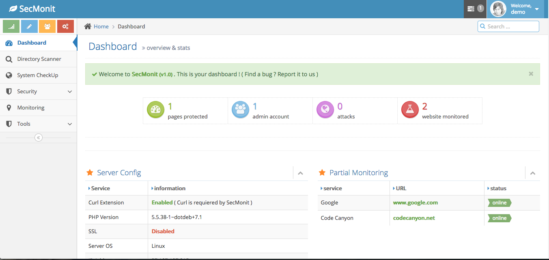The height and width of the screenshot is (260, 549).
Task: Expand the Tools submenu arrow
Action: [70, 124]
